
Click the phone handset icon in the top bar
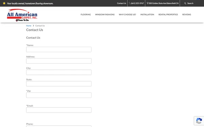130,3
